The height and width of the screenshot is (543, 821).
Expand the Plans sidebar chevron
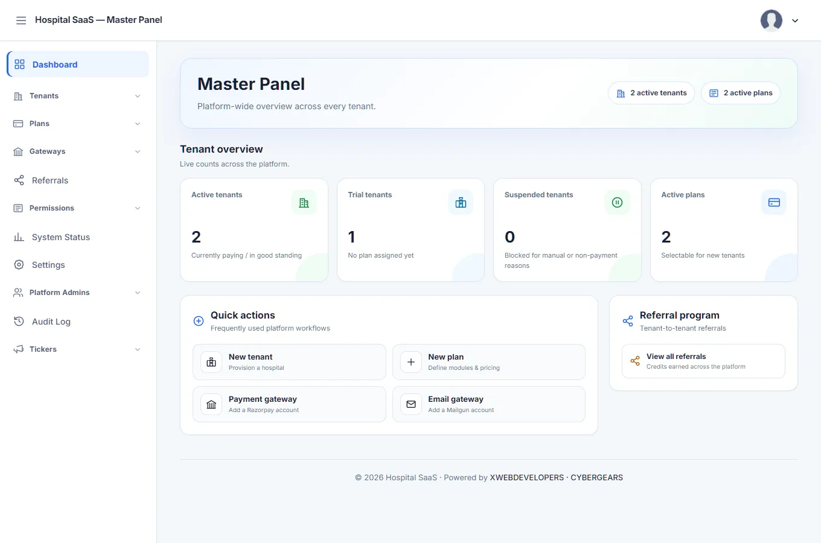pyautogui.click(x=138, y=124)
